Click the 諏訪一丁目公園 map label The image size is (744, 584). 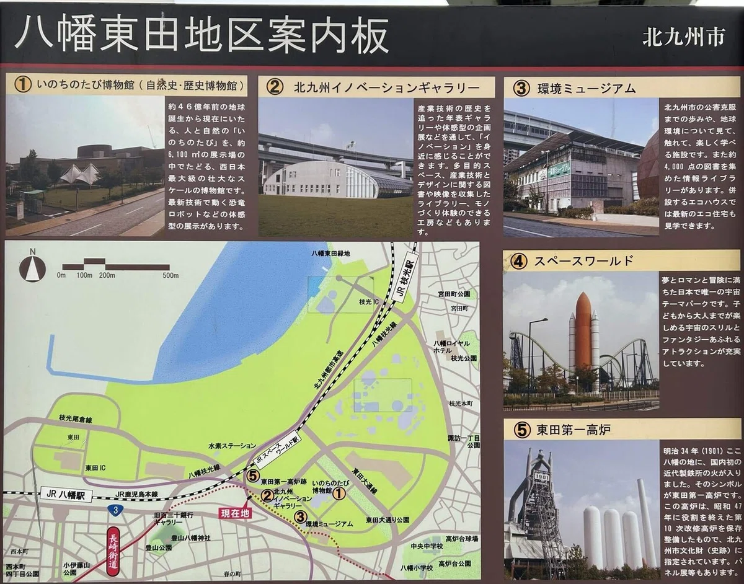click(x=464, y=441)
